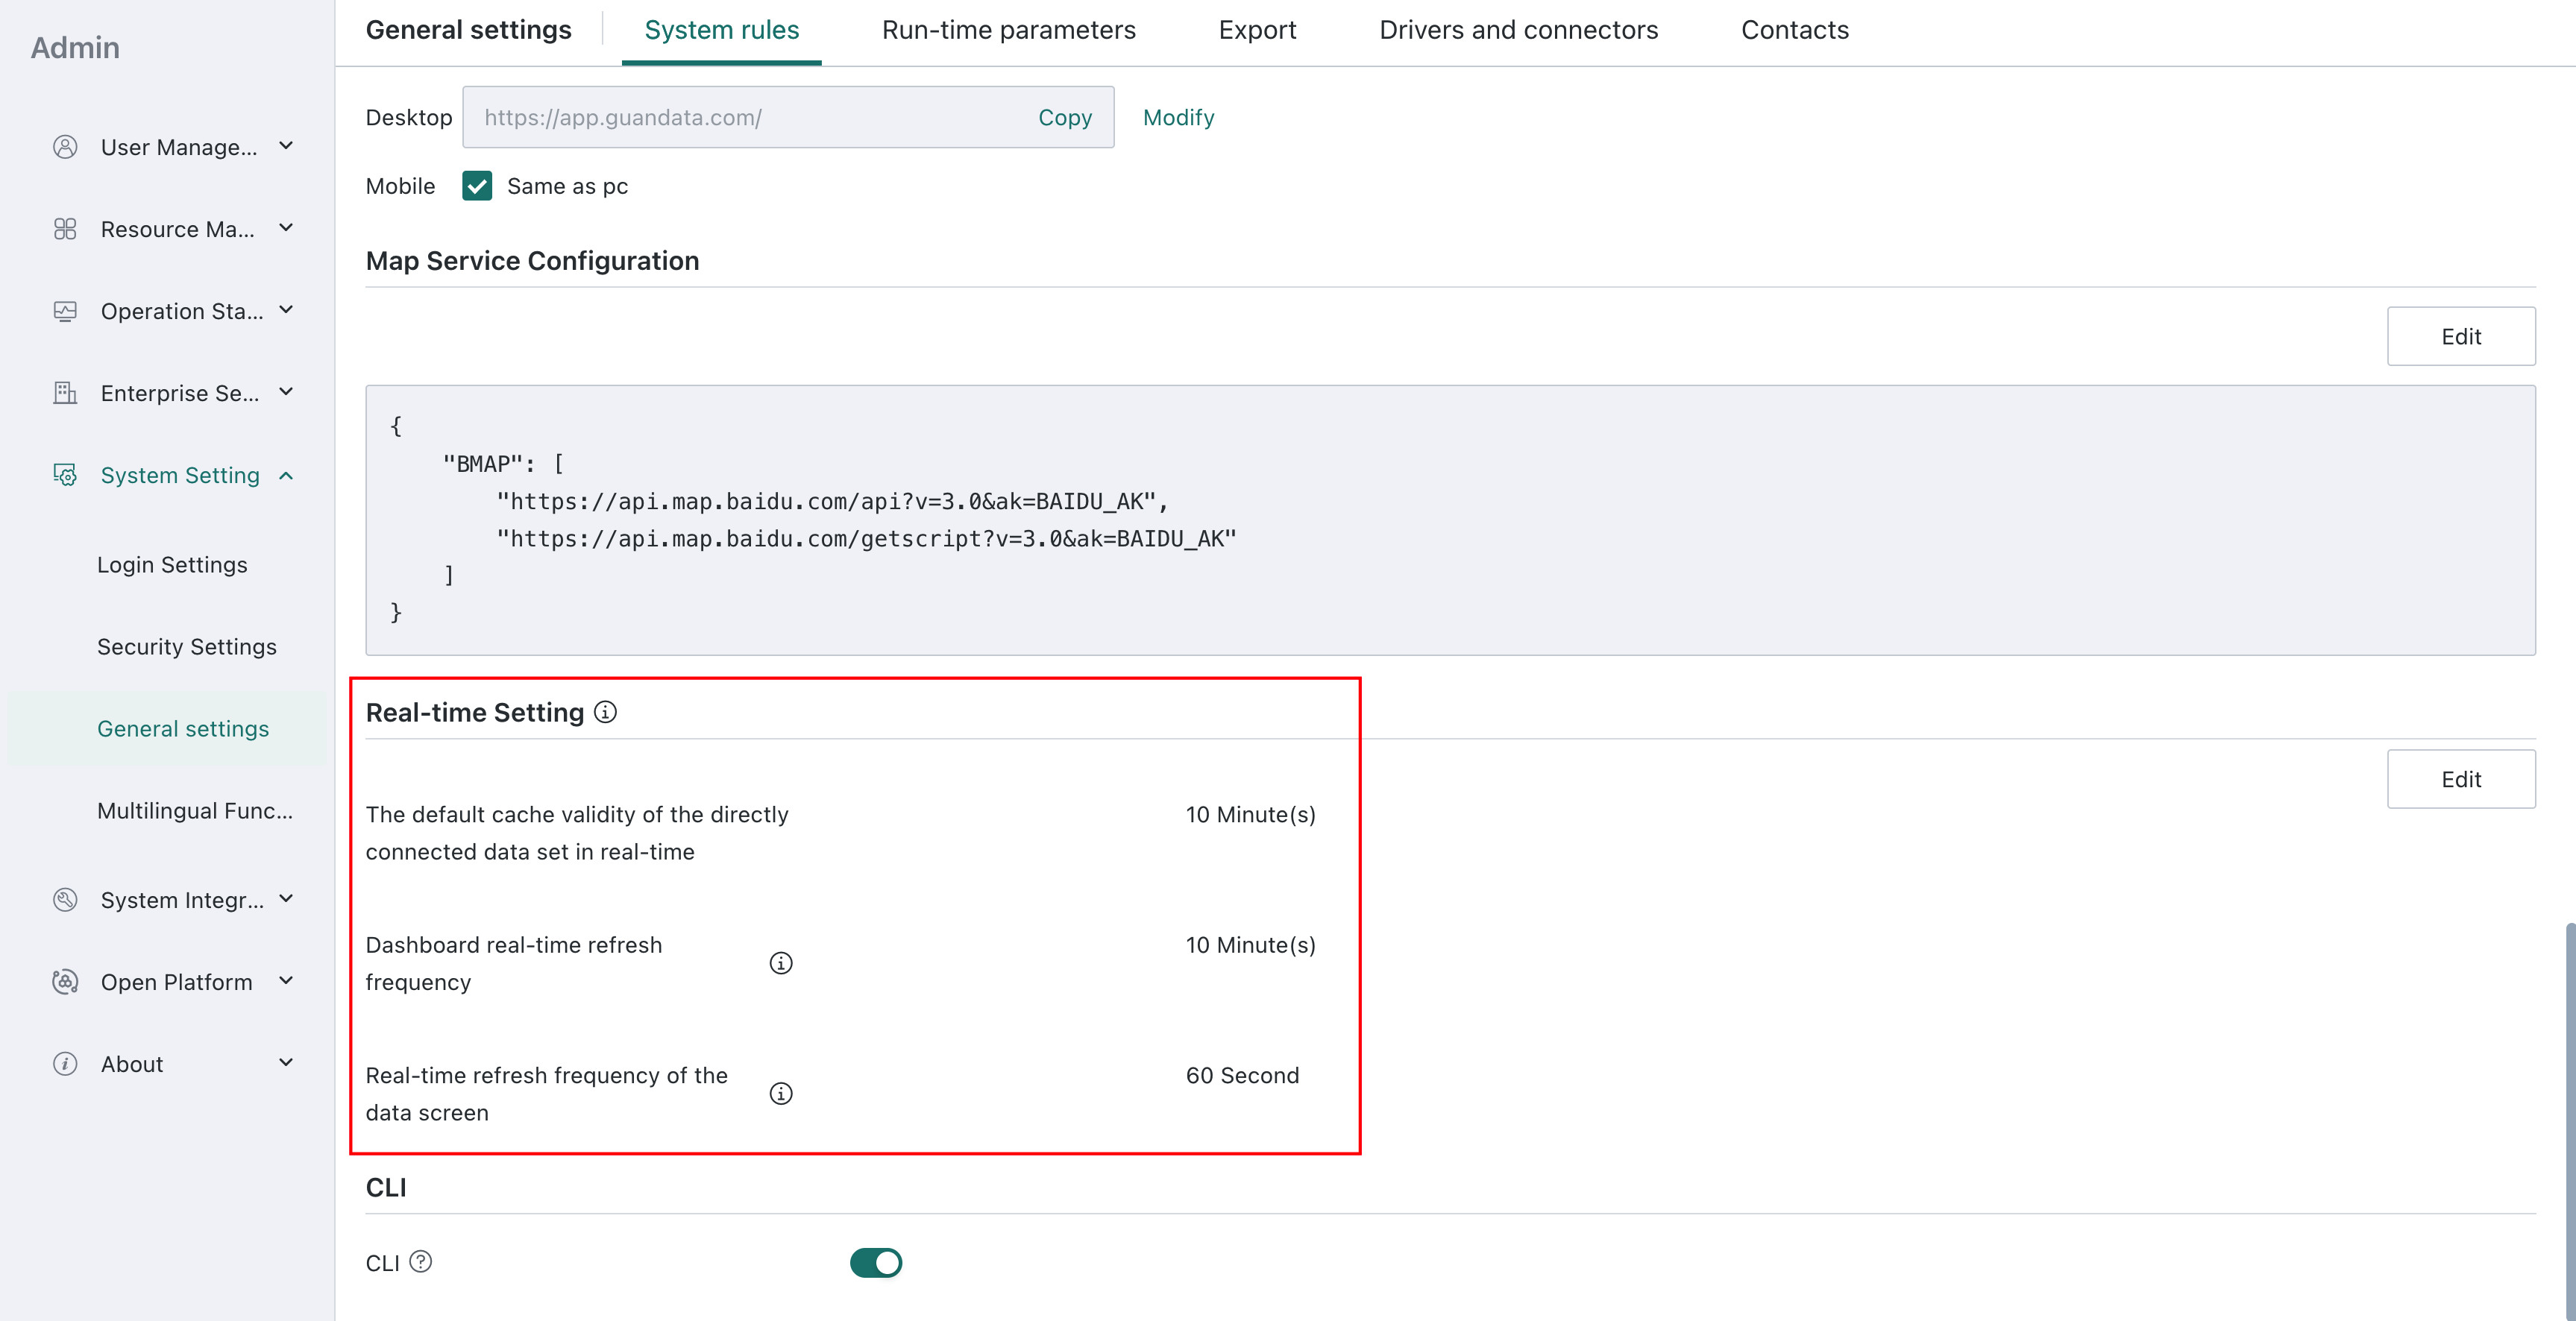Screen dimensions: 2576x1321
Task: Click the About info icon in sidebar
Action: coord(65,1063)
